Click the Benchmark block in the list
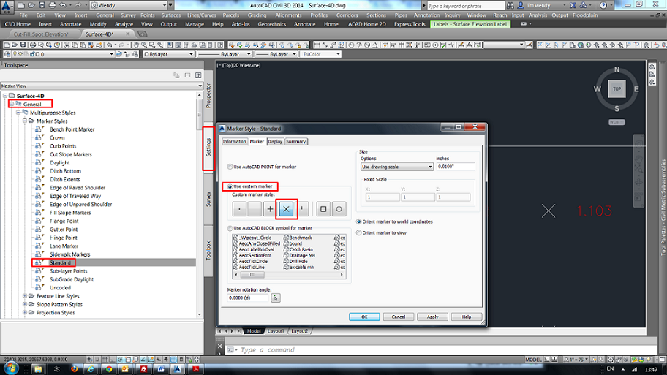667x375 pixels. pos(301,238)
